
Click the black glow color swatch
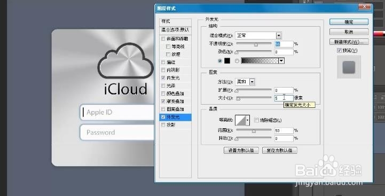[x=227, y=61]
